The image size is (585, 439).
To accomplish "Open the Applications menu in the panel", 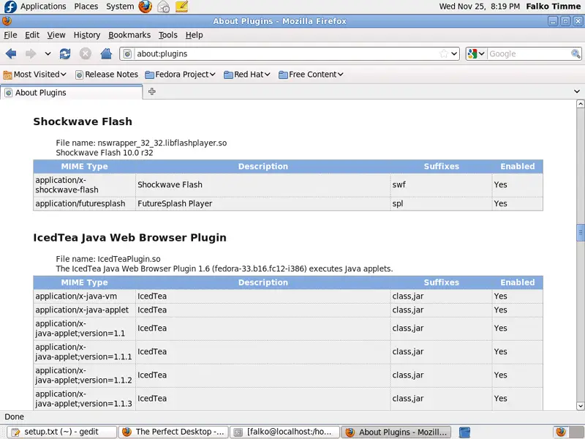I will click(x=43, y=7).
